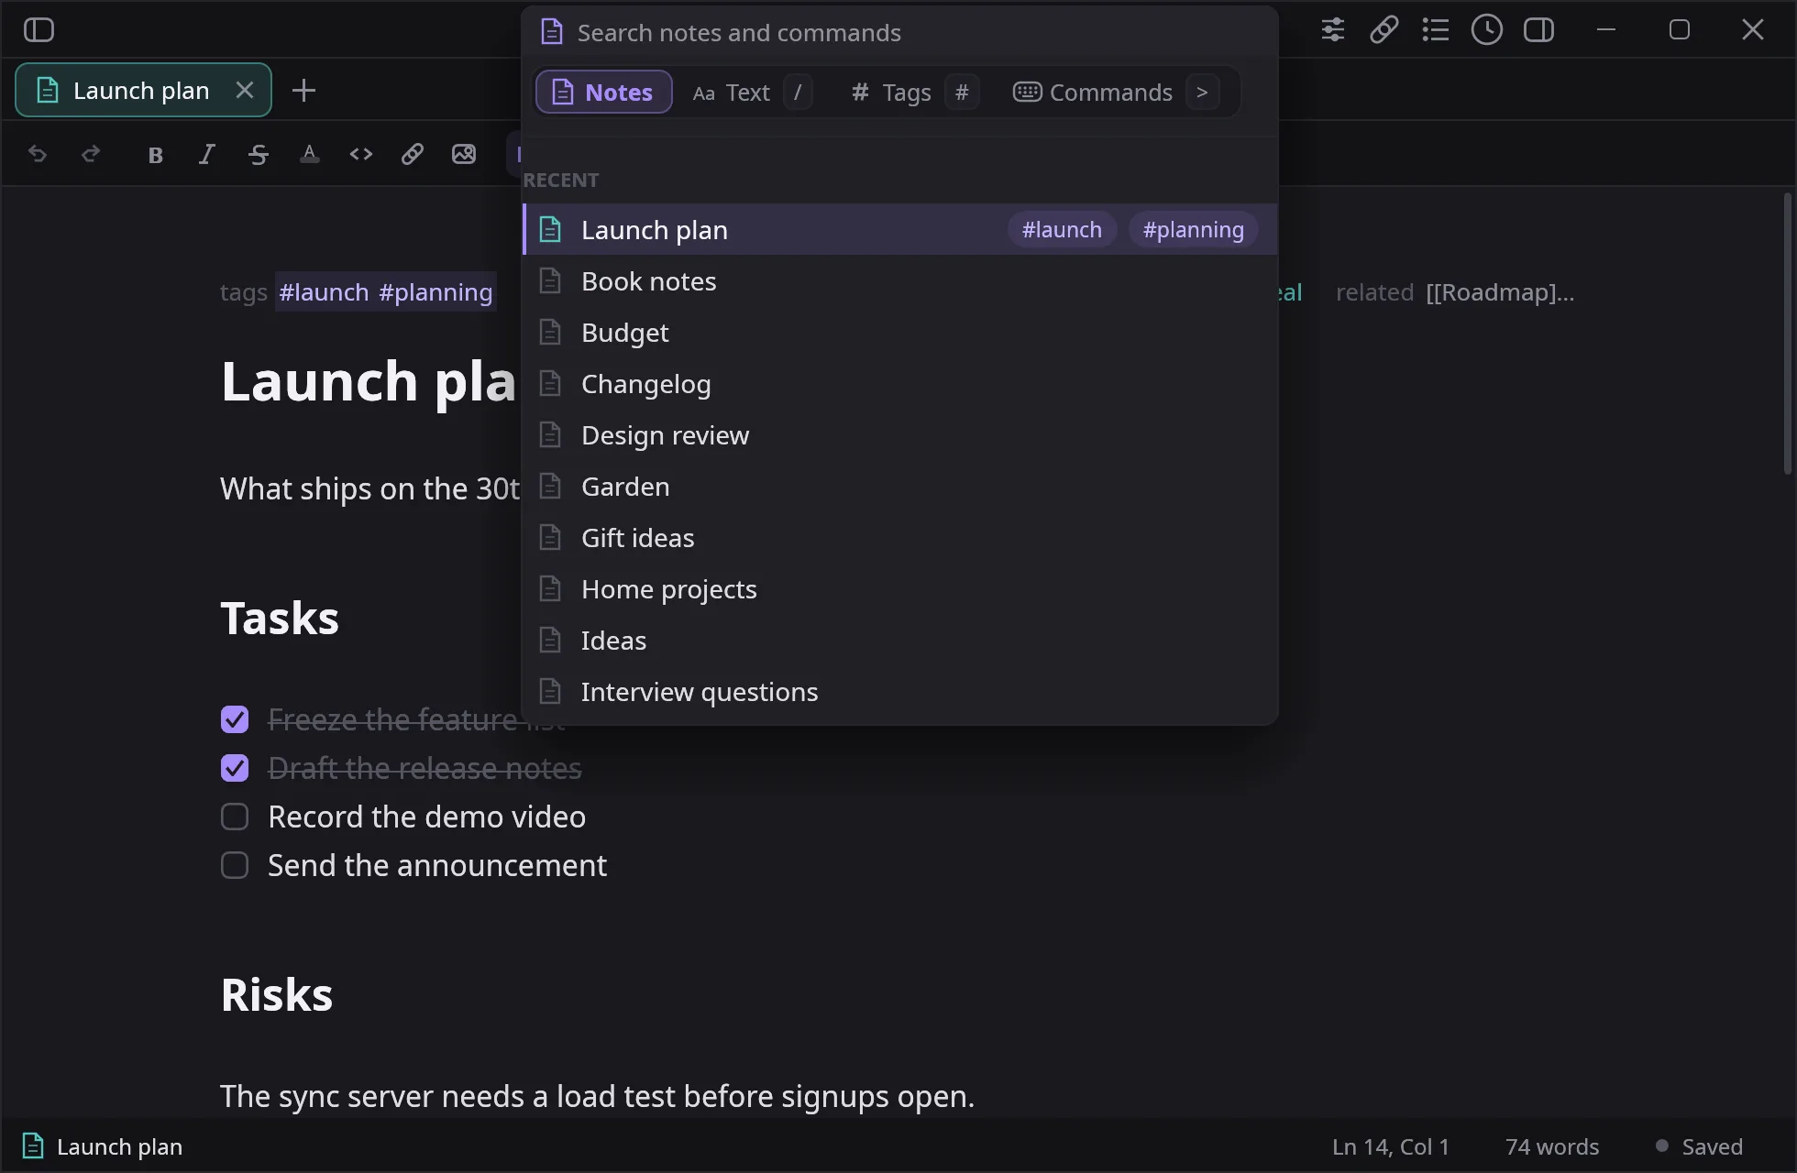Viewport: 1797px width, 1173px height.
Task: Show the outline list icon
Action: [1435, 30]
